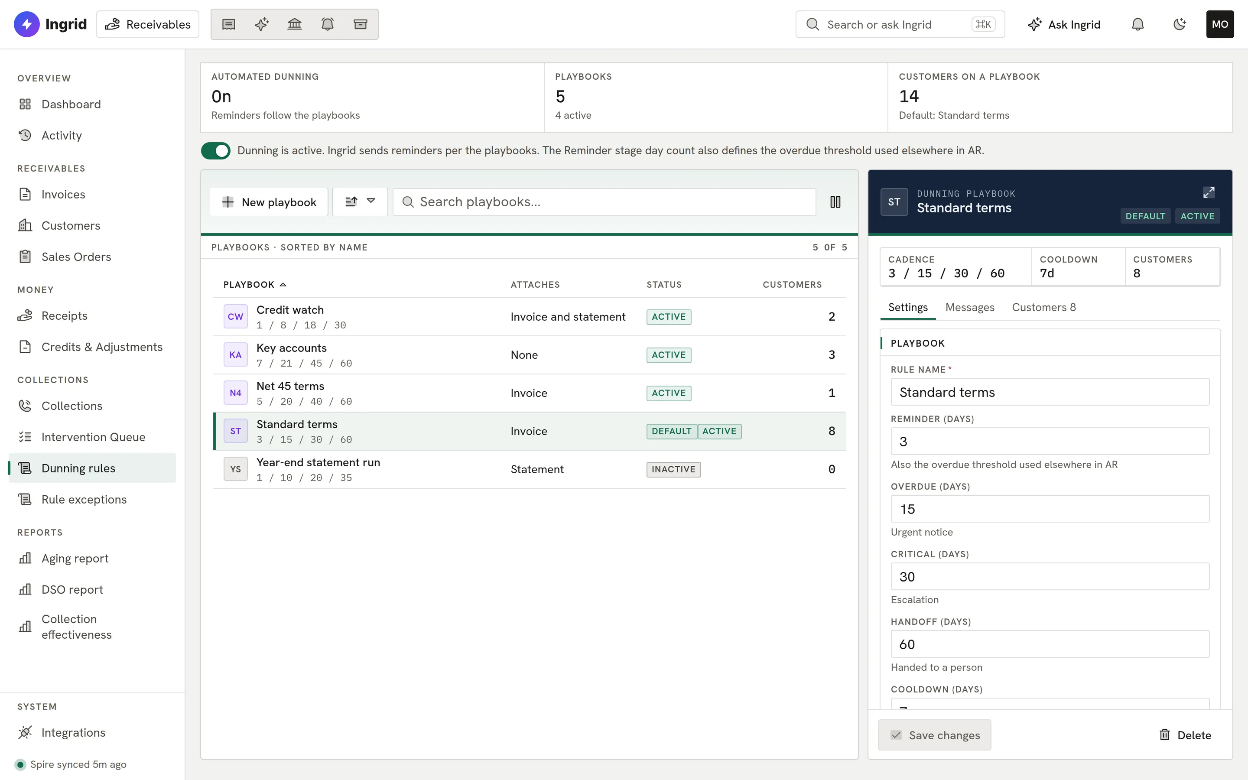Focus the Search playbooks field

pyautogui.click(x=604, y=201)
